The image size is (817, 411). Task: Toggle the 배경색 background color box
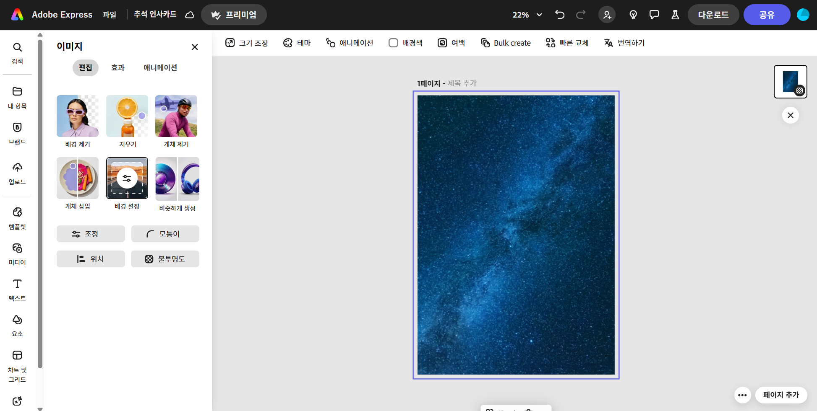pyautogui.click(x=405, y=43)
